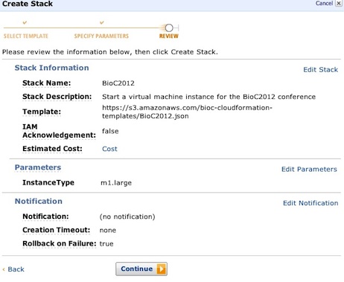Screen dimensions: 344x282
Task: Open the Edit Stack link
Action: tap(320, 70)
